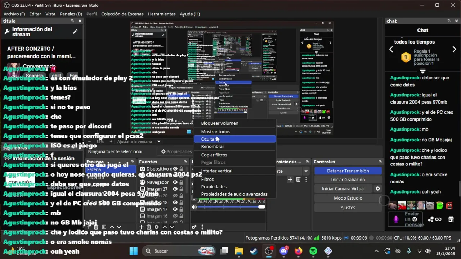Viewport: 461px width, 259px height.
Task: Open audio mixer three-dot menu
Action: click(x=202, y=227)
